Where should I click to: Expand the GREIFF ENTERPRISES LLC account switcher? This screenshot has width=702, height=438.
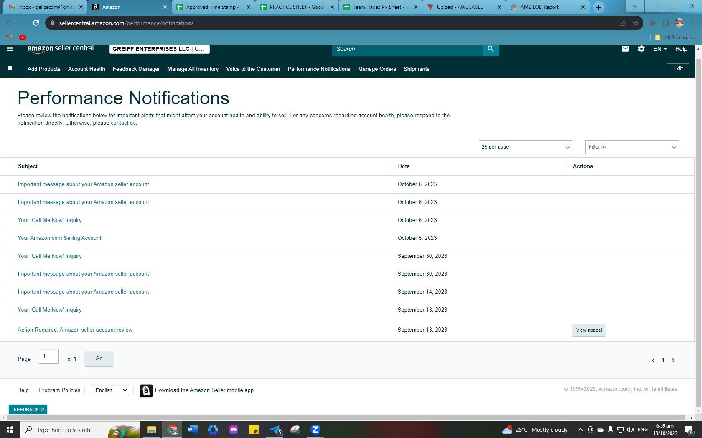coord(159,49)
